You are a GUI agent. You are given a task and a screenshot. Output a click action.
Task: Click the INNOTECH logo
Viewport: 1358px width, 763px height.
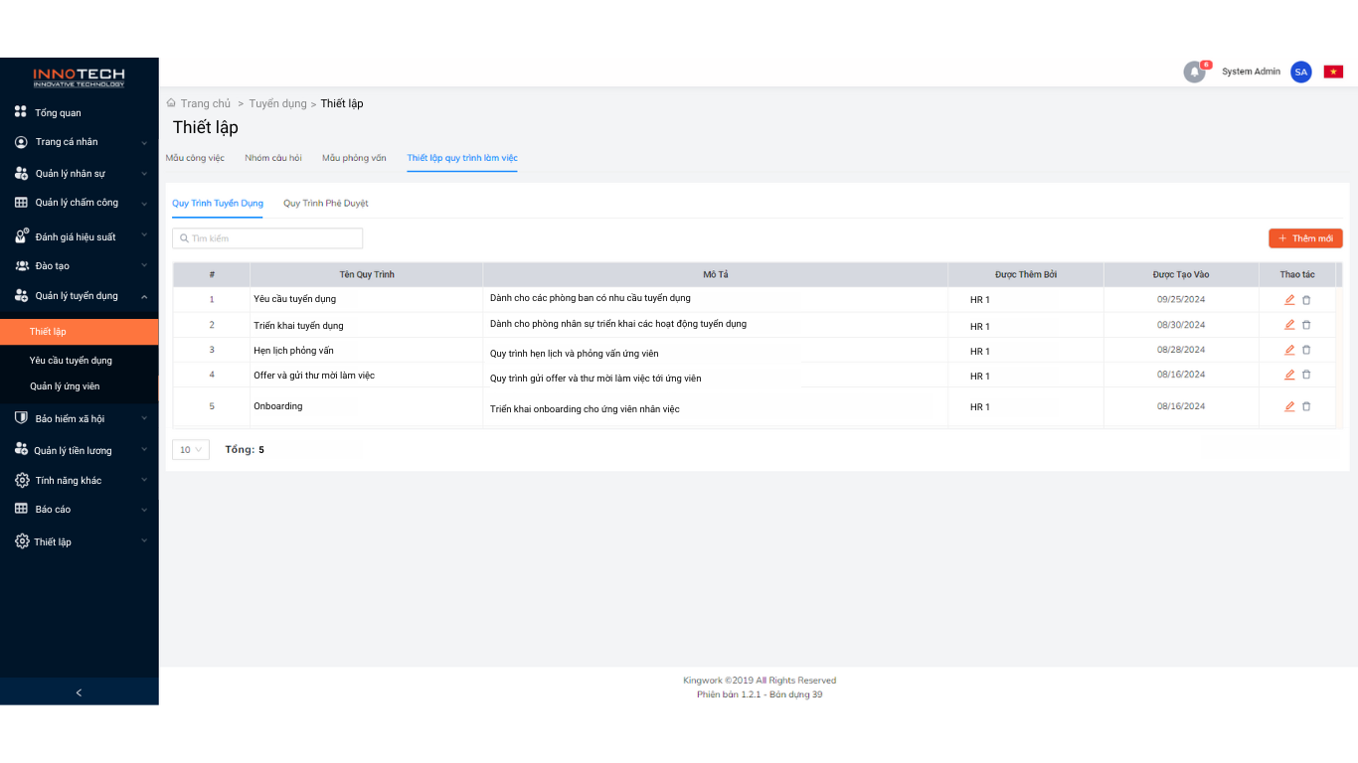80,76
